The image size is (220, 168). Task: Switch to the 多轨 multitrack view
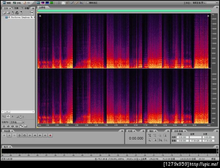[x=17, y=3]
